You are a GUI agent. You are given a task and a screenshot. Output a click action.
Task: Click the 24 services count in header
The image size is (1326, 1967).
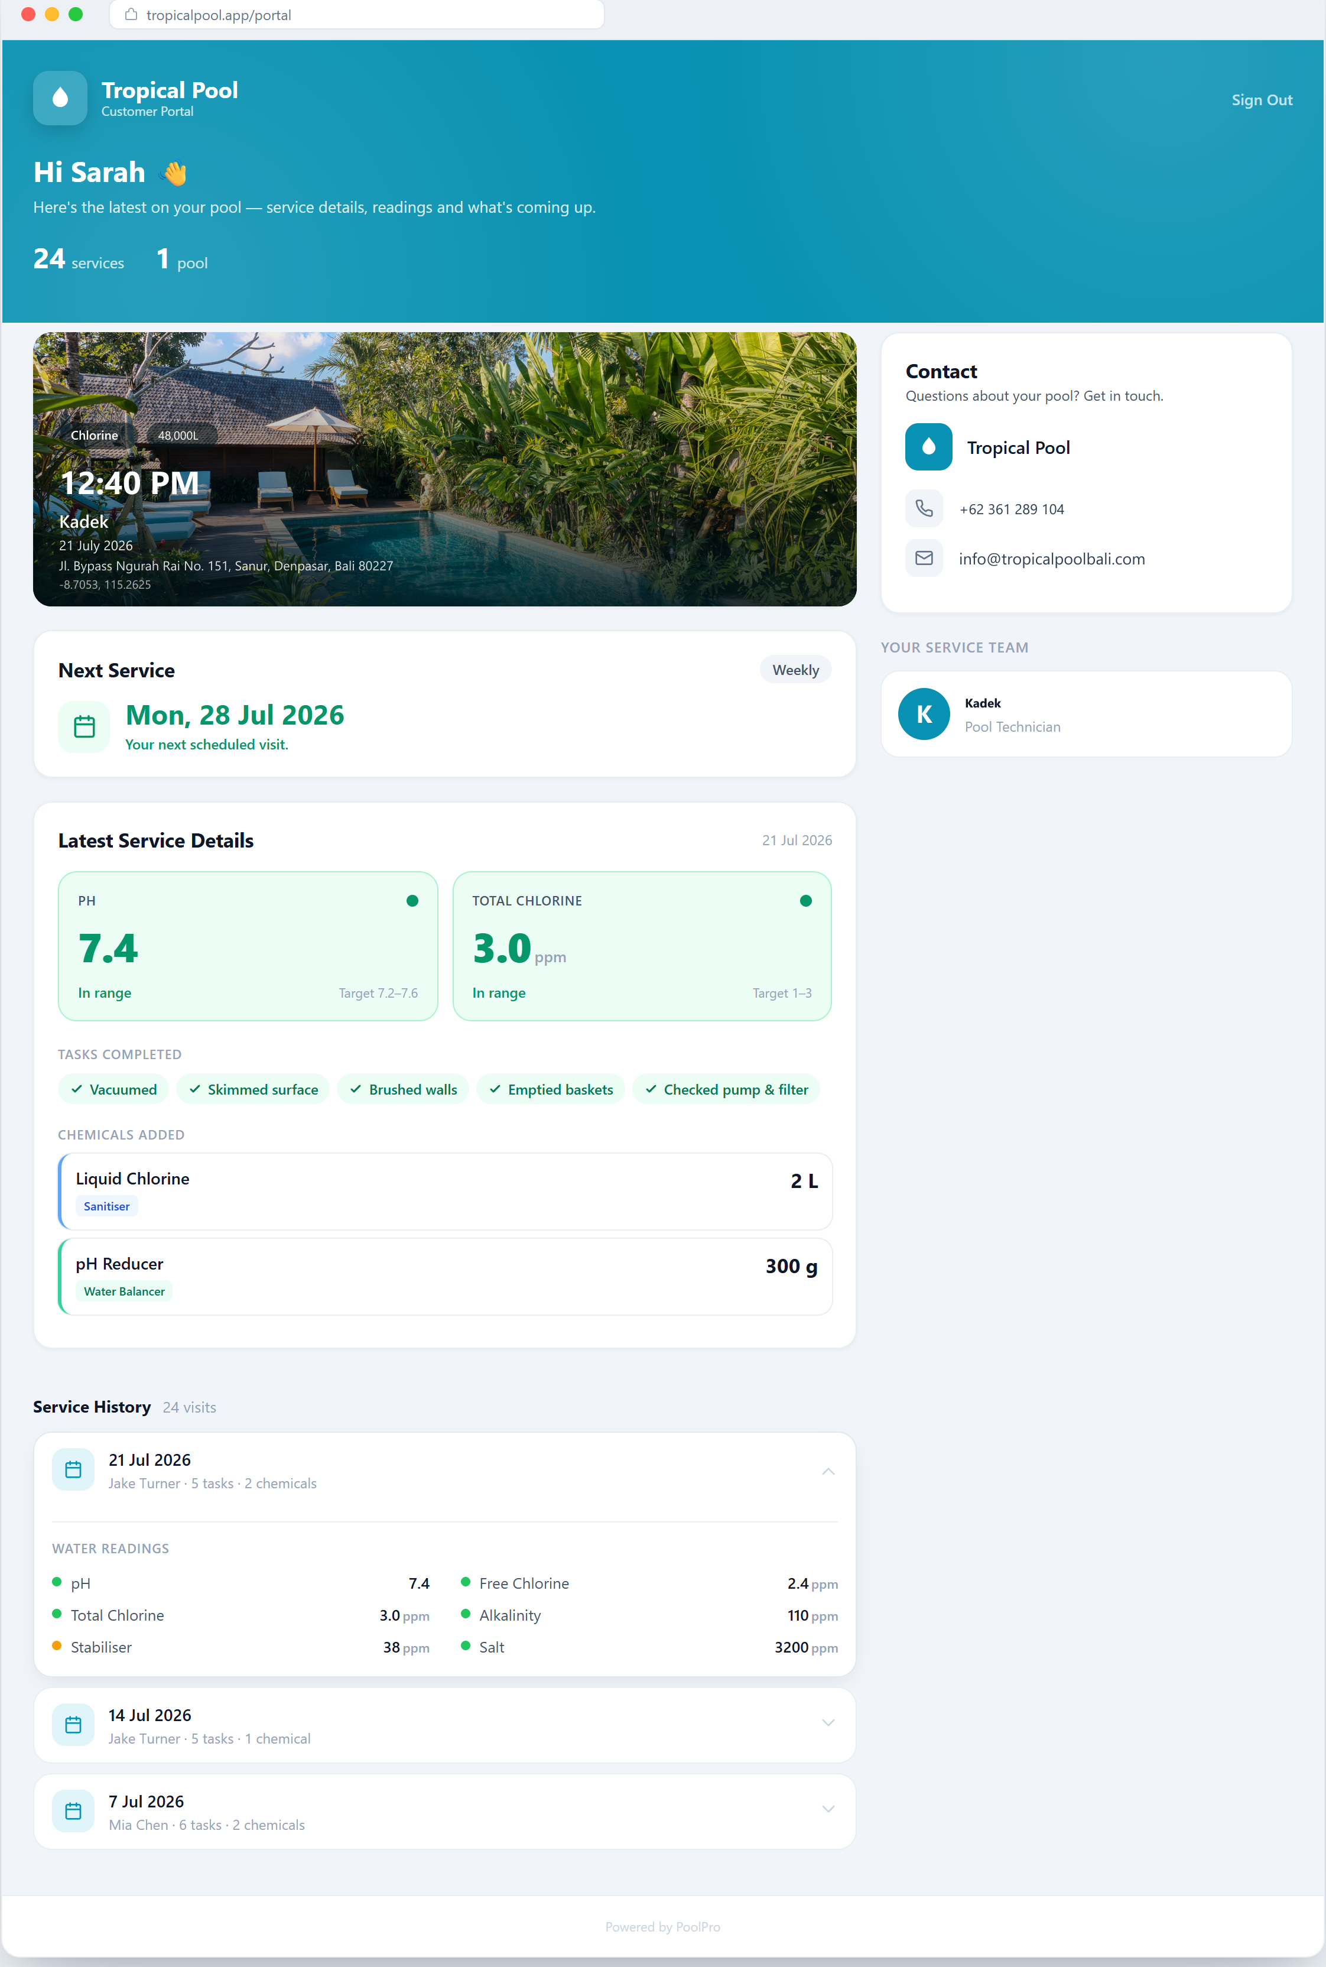79,259
